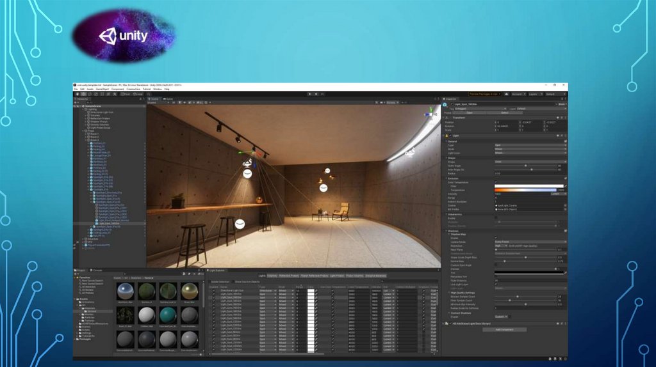Click the game object type icon in Inspector
Screen dimensions: 656x367
click(445, 104)
